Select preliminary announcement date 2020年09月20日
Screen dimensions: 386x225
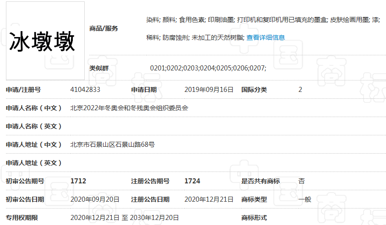(x=95, y=199)
